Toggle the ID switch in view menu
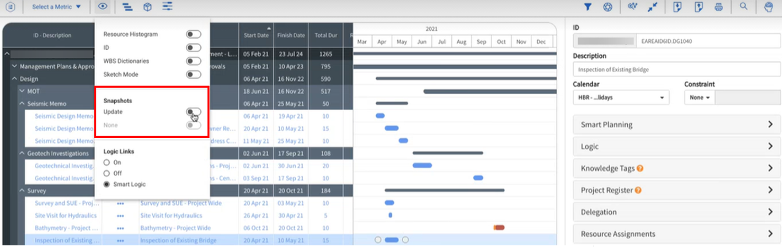This screenshot has height=247, width=784. (193, 47)
